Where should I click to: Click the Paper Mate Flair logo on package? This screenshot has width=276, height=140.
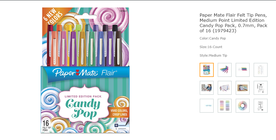(85, 73)
